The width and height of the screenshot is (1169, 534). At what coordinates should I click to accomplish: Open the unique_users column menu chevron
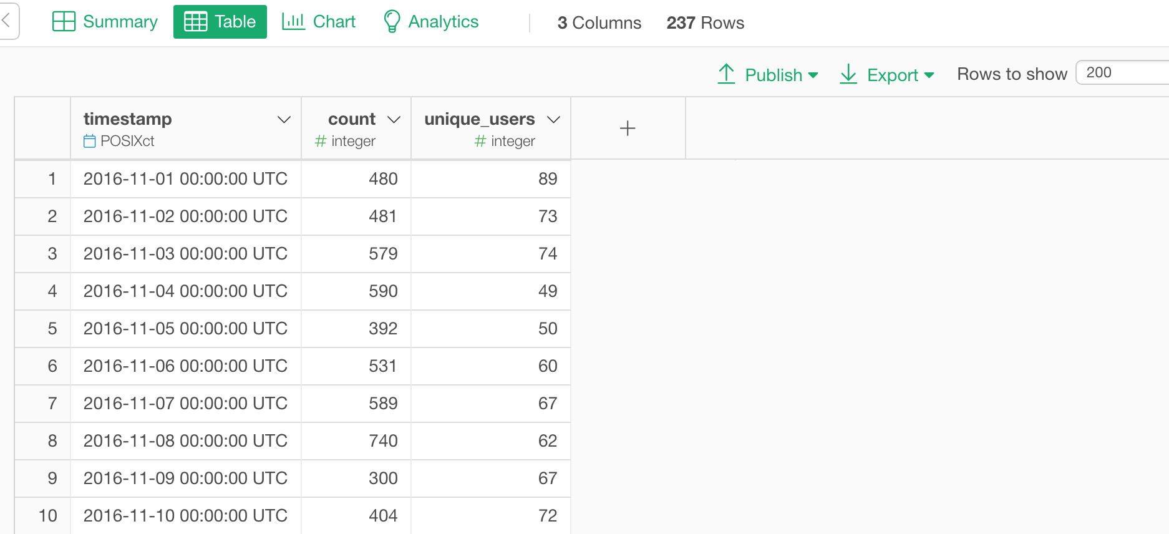coord(553,119)
